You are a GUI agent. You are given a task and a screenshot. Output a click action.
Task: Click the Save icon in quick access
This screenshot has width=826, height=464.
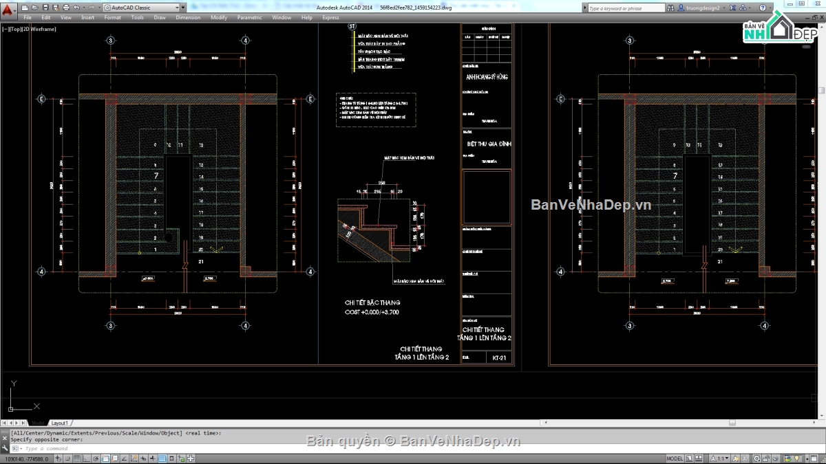44,8
